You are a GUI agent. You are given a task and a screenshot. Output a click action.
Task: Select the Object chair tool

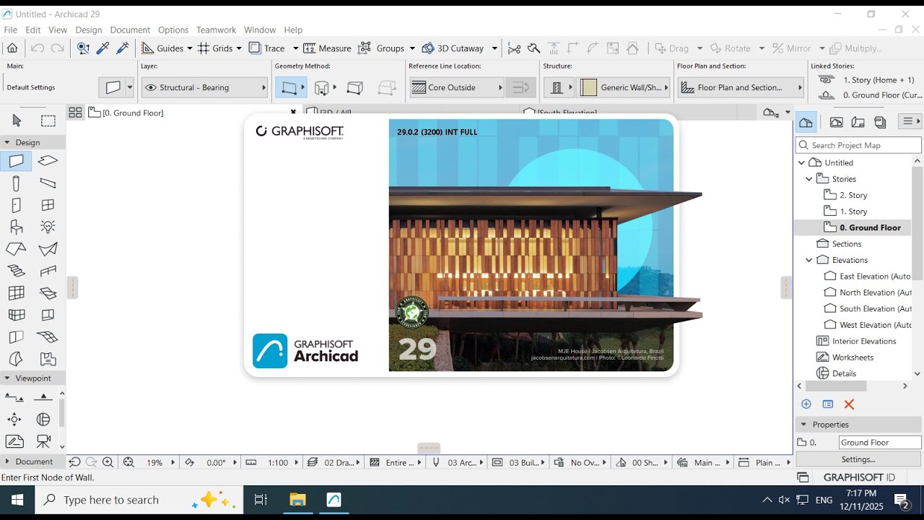point(17,227)
